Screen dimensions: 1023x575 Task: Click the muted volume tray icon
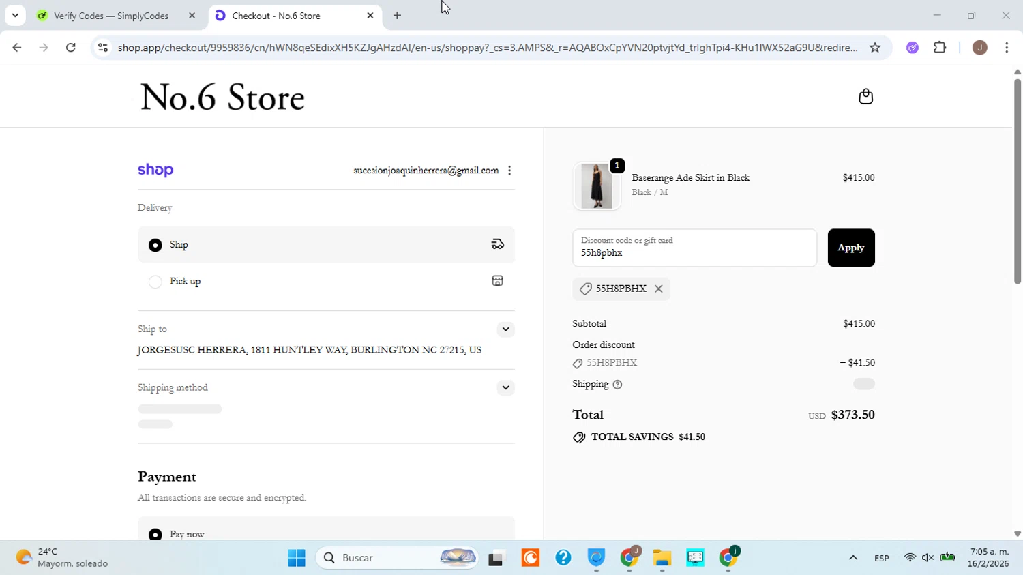928,558
